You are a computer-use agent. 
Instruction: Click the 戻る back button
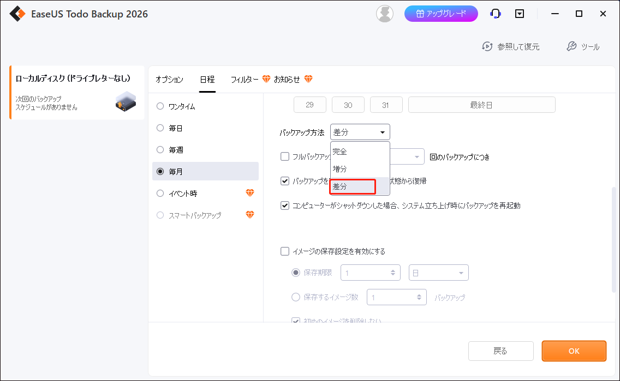(x=500, y=351)
